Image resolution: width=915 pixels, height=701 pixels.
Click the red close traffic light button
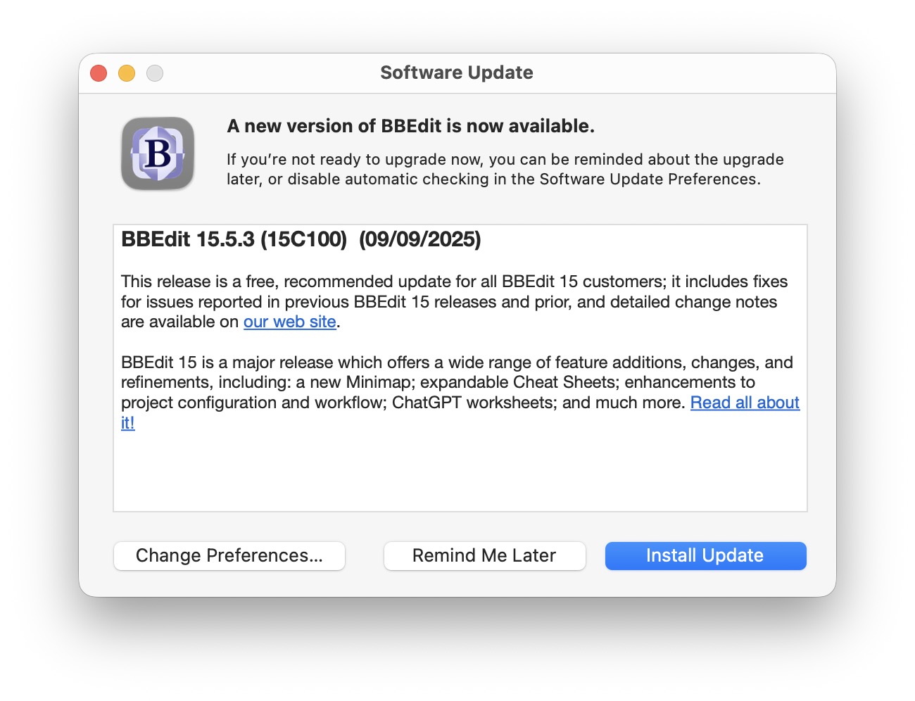99,72
